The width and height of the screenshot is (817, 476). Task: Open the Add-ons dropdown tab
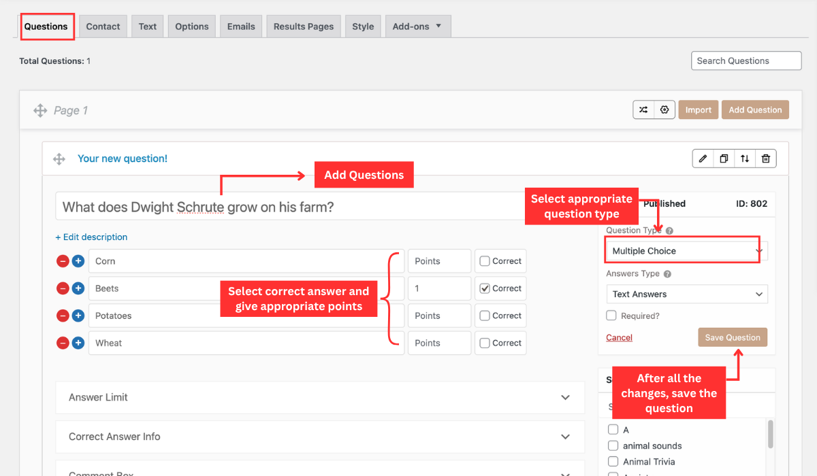tap(417, 27)
